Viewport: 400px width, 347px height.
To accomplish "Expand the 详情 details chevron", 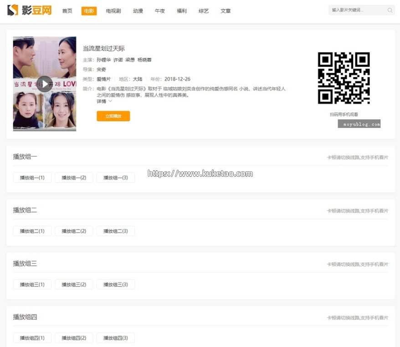I will (x=110, y=101).
